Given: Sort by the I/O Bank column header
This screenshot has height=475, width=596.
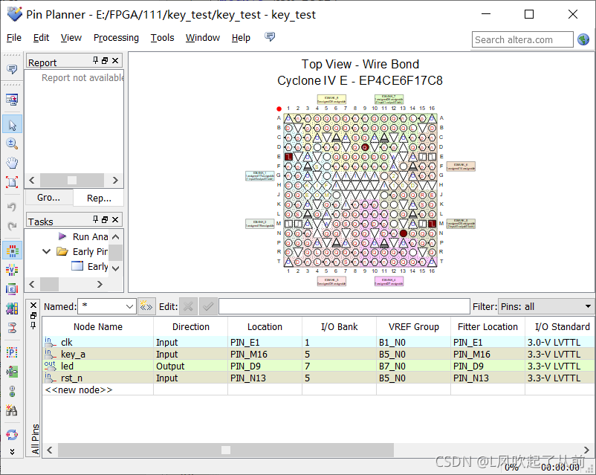Looking at the screenshot, I should (x=340, y=326).
